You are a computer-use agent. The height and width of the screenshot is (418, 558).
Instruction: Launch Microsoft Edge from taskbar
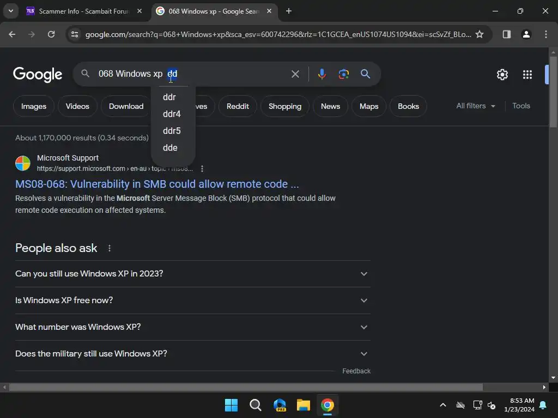point(280,405)
